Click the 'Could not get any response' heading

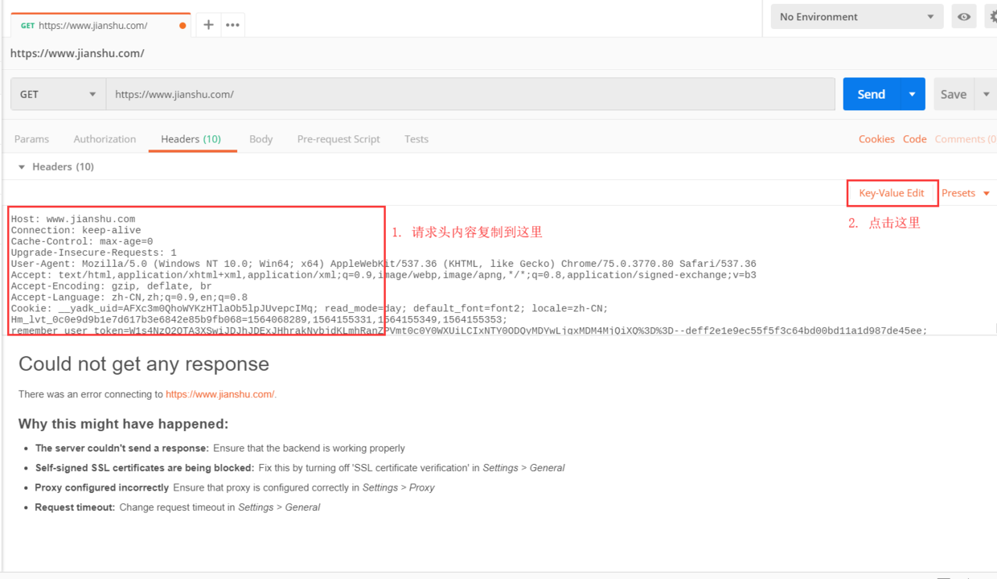(x=144, y=364)
